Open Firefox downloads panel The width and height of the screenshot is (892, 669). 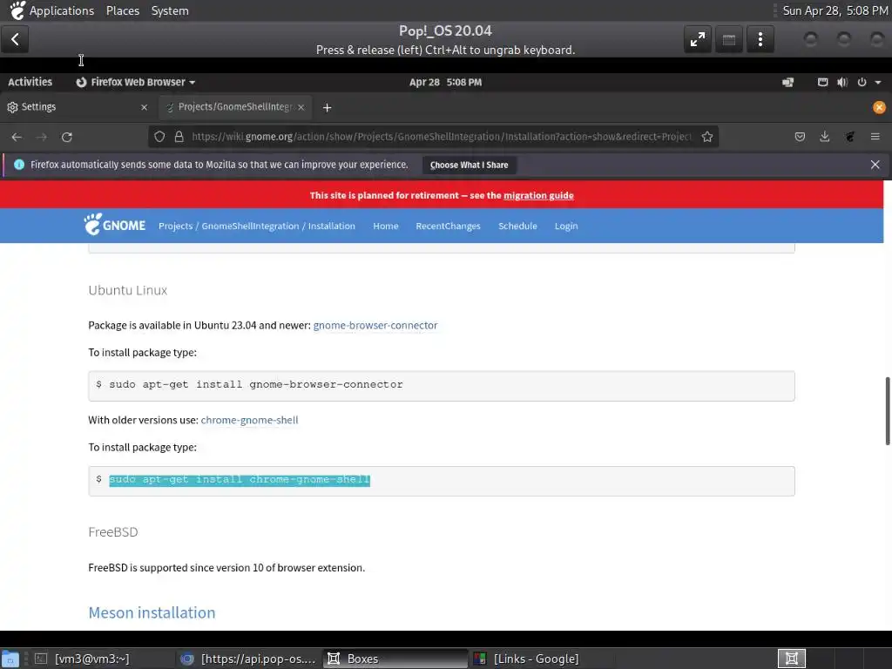click(x=824, y=137)
